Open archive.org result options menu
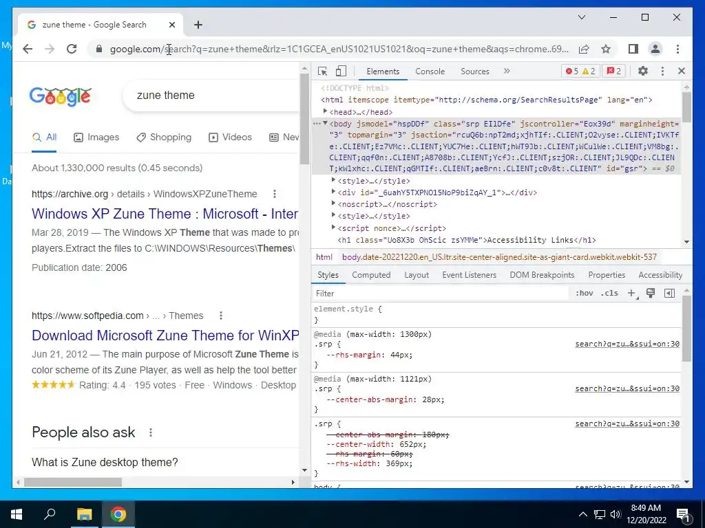The image size is (705, 528). 274,194
